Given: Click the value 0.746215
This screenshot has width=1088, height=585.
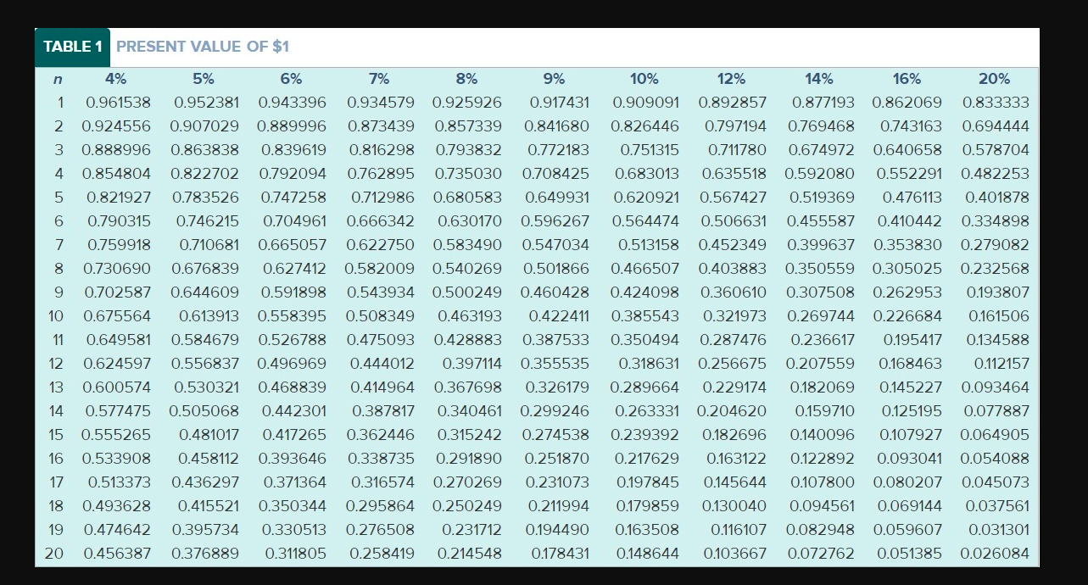Looking at the screenshot, I should click(x=208, y=221).
